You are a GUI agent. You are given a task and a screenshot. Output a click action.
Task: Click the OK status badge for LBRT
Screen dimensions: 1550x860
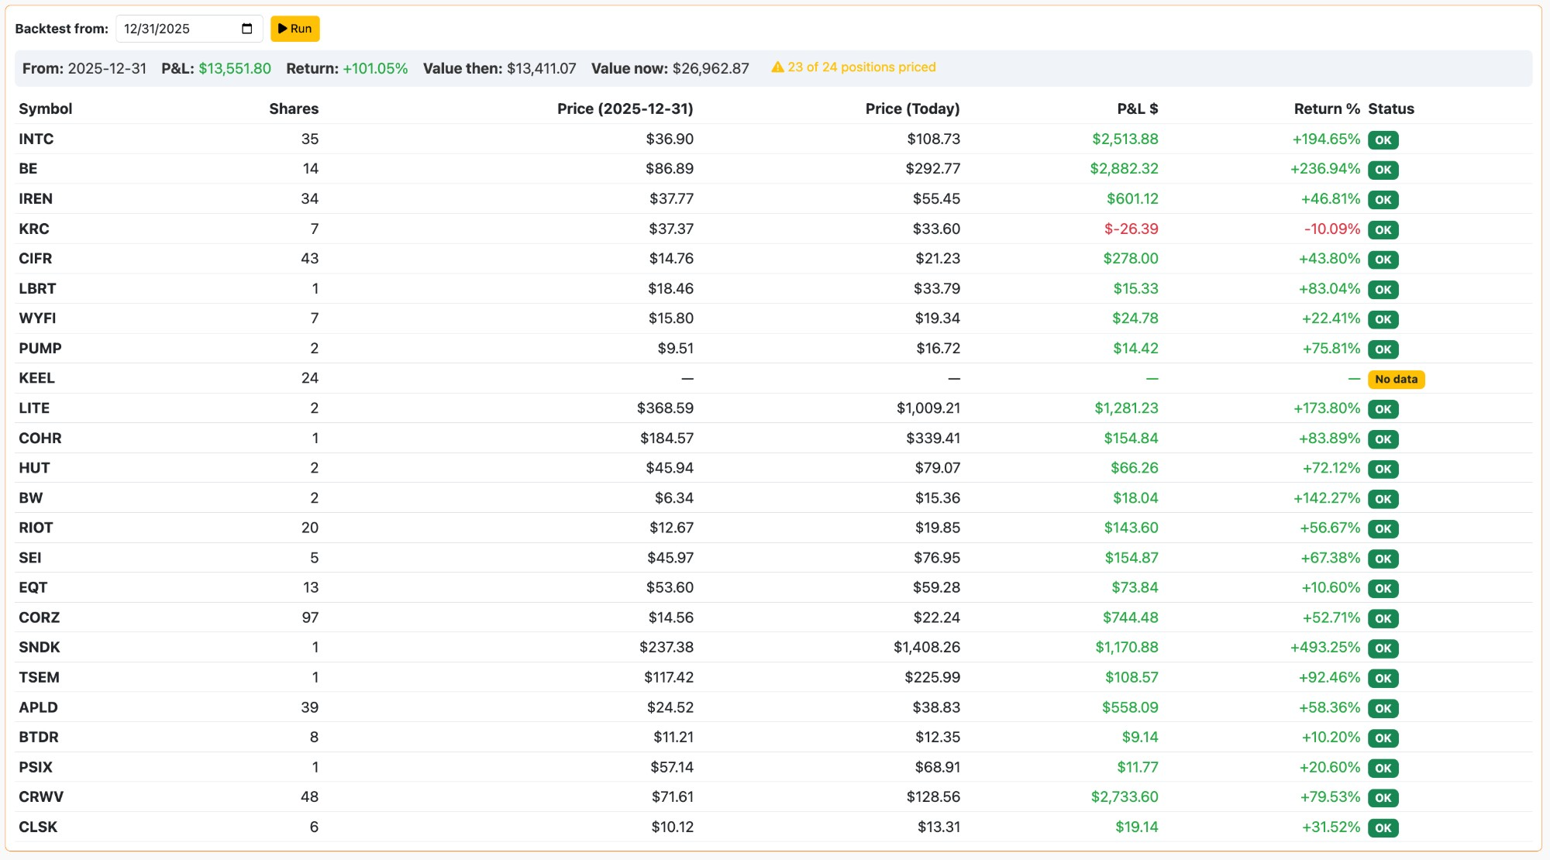click(x=1383, y=290)
